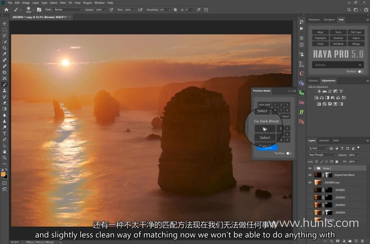Open the 'Db' panel icon
370x244 pixels.
(301, 122)
